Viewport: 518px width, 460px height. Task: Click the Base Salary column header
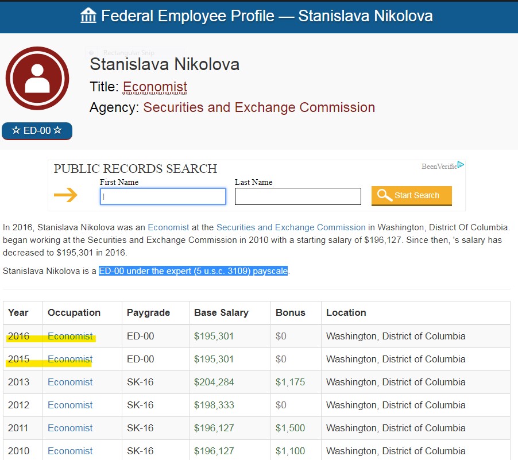click(221, 312)
